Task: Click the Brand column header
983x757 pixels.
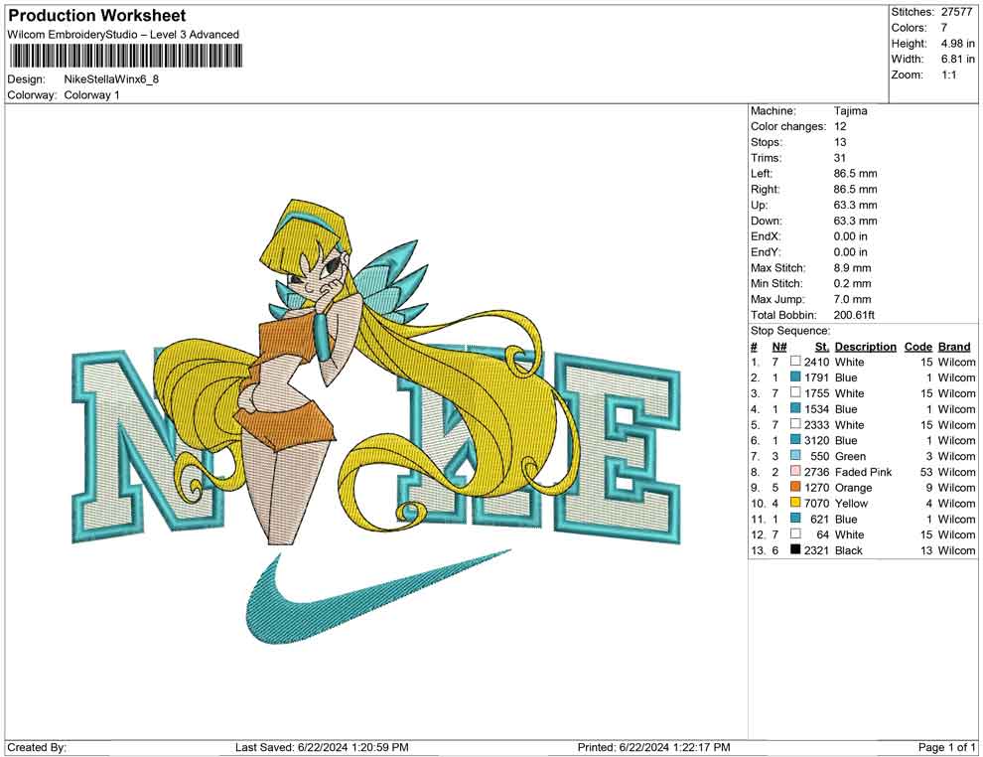Action: click(954, 347)
